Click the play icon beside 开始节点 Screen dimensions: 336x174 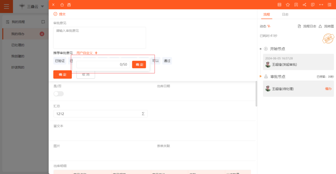tap(266, 49)
